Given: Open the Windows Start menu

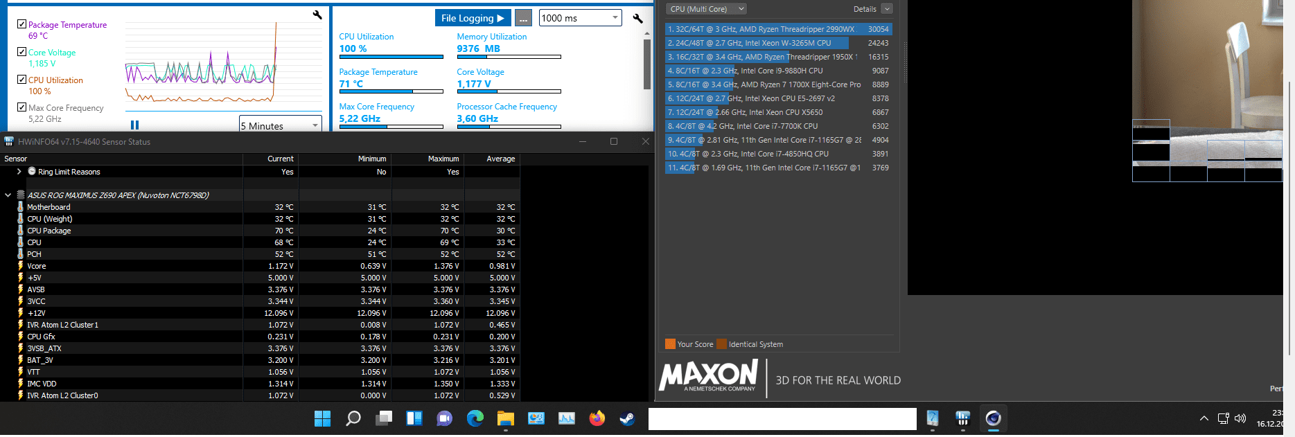Looking at the screenshot, I should (323, 418).
